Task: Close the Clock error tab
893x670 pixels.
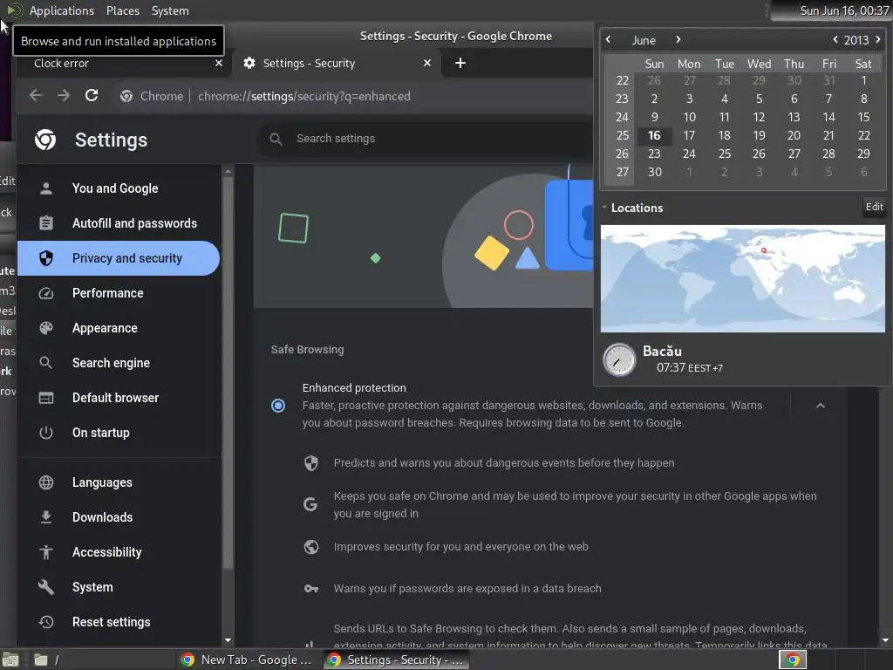Action: point(219,63)
